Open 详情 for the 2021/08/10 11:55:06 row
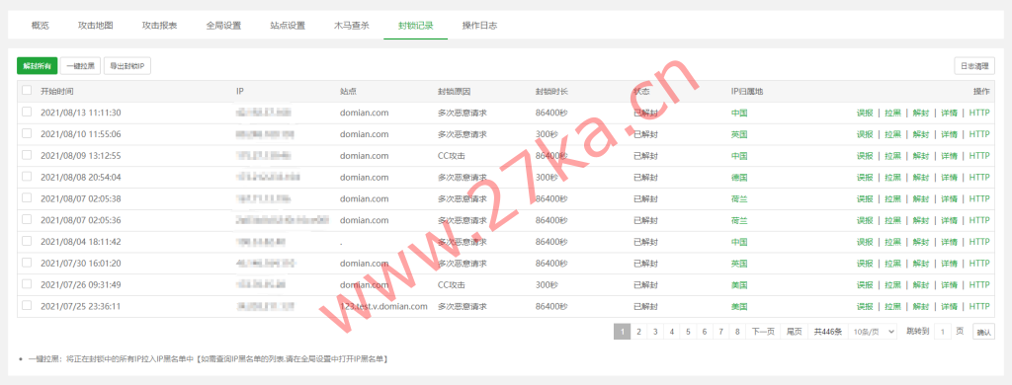The width and height of the screenshot is (1012, 385). (949, 134)
